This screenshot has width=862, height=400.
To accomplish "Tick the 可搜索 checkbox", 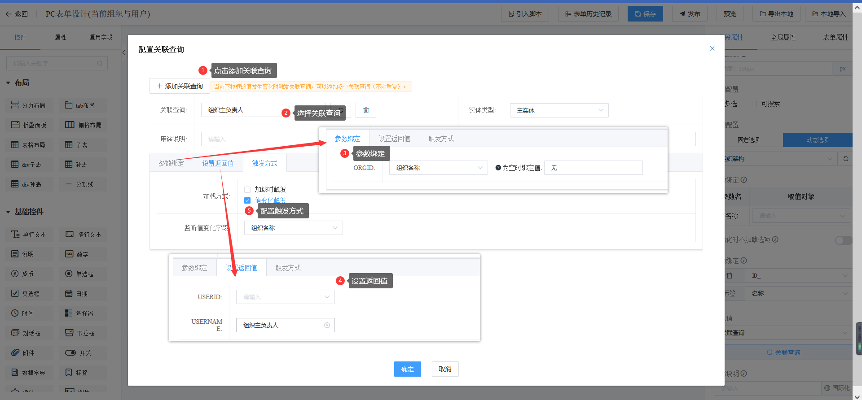I will 754,104.
